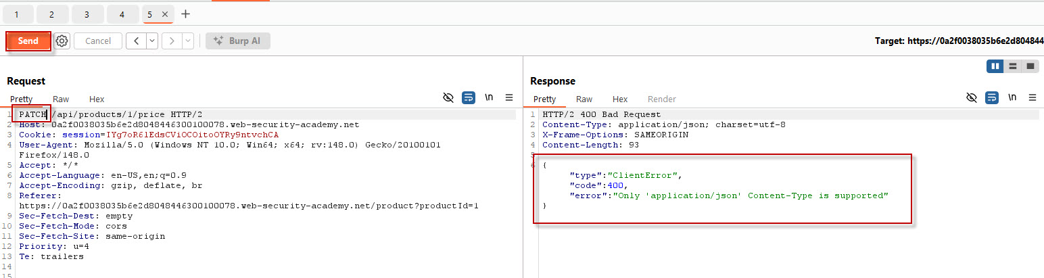The height and width of the screenshot is (278, 1044).
Task: Add a new Repeater tab
Action: point(186,14)
